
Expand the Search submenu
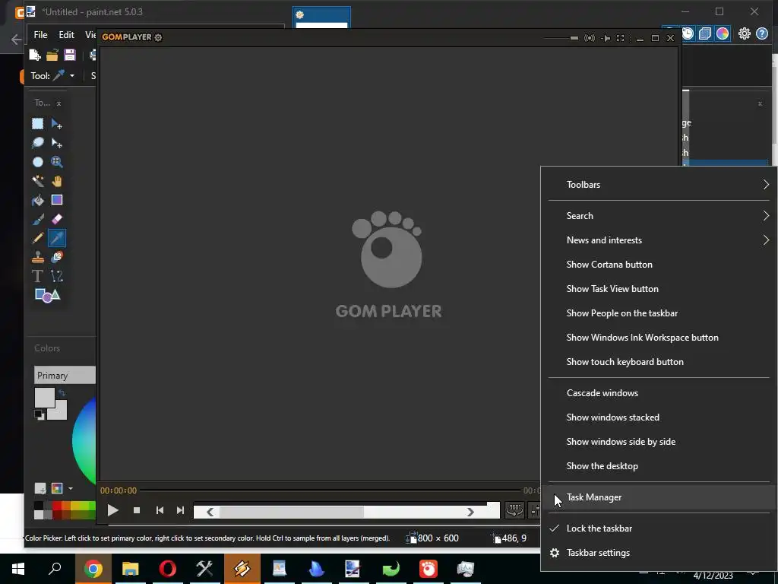(659, 216)
